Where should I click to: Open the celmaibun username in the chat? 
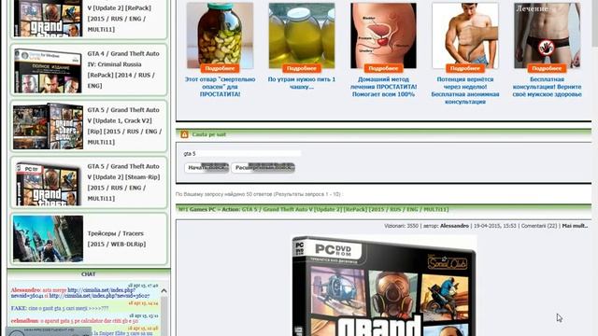coord(24,321)
